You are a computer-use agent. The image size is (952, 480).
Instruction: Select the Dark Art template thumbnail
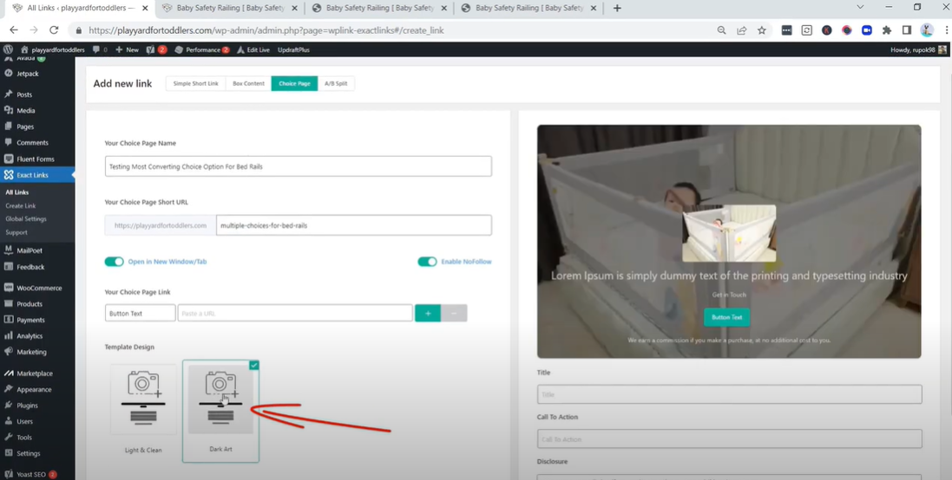coord(220,399)
